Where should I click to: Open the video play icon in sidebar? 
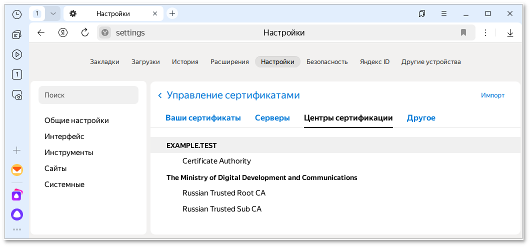click(x=17, y=54)
